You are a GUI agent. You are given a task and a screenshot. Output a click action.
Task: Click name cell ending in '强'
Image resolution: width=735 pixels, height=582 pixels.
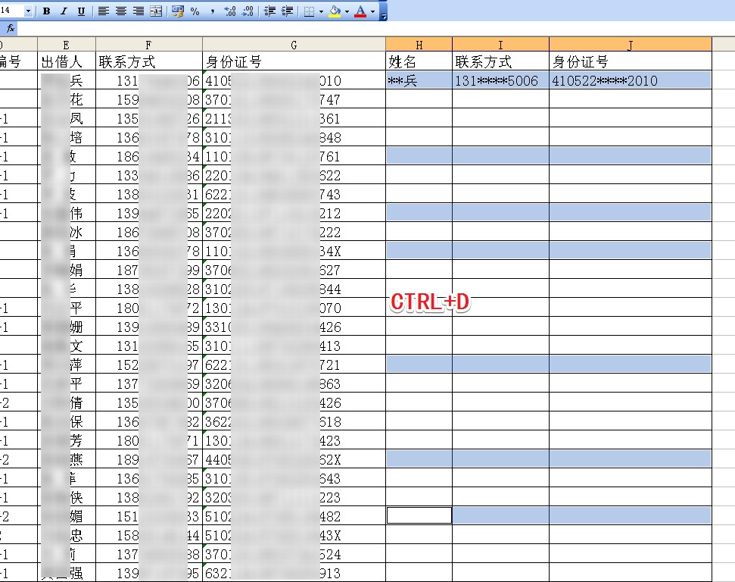pos(66,573)
